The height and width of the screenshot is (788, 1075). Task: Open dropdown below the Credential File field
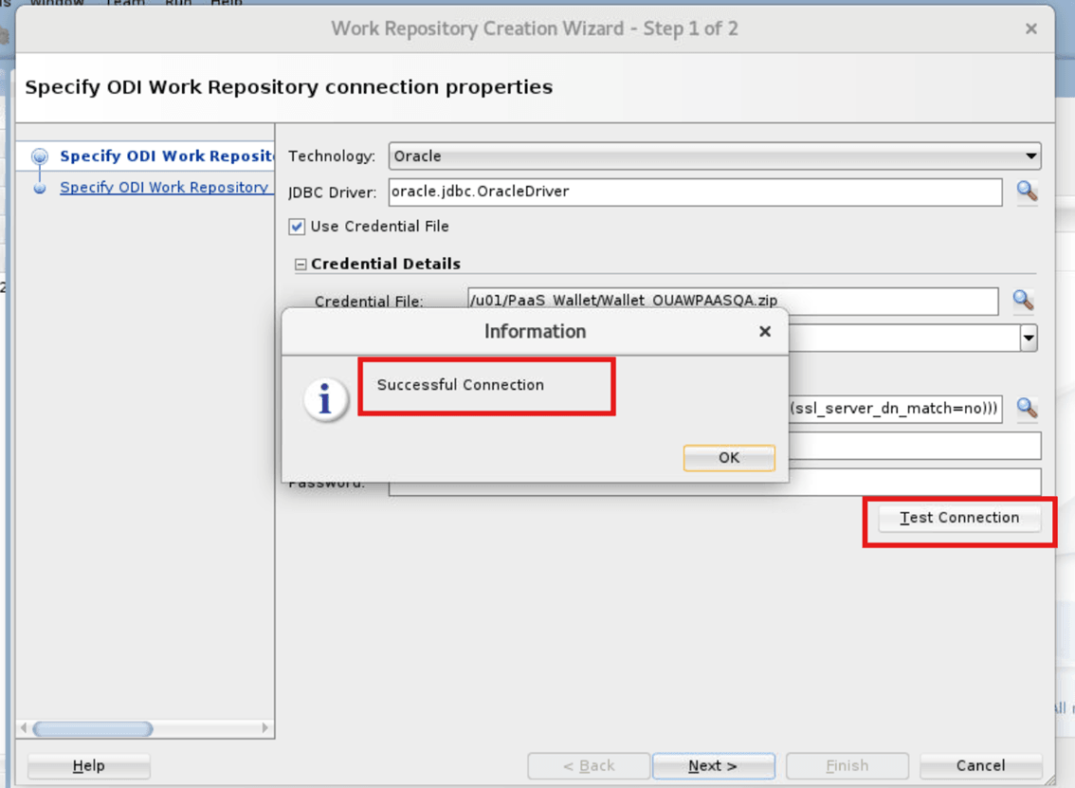pos(1027,338)
